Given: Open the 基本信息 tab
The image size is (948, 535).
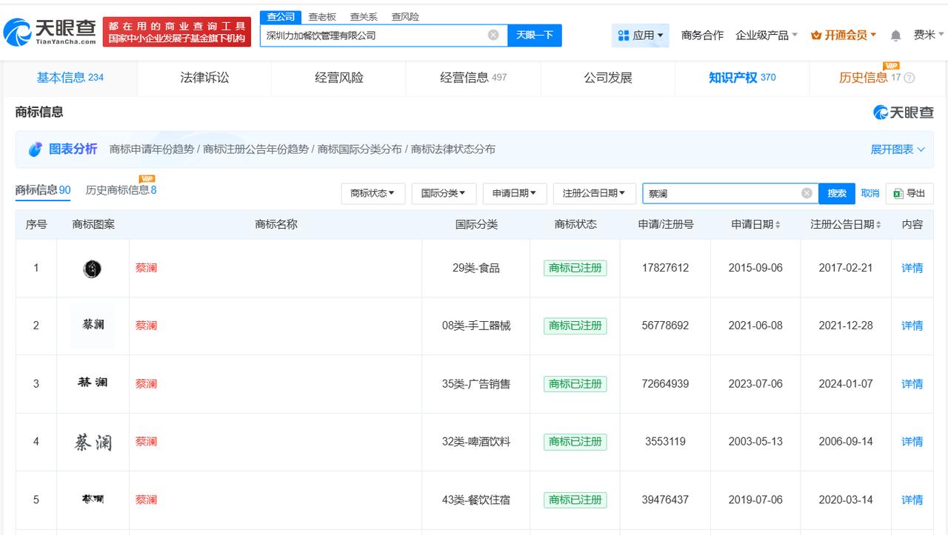Looking at the screenshot, I should [70, 78].
